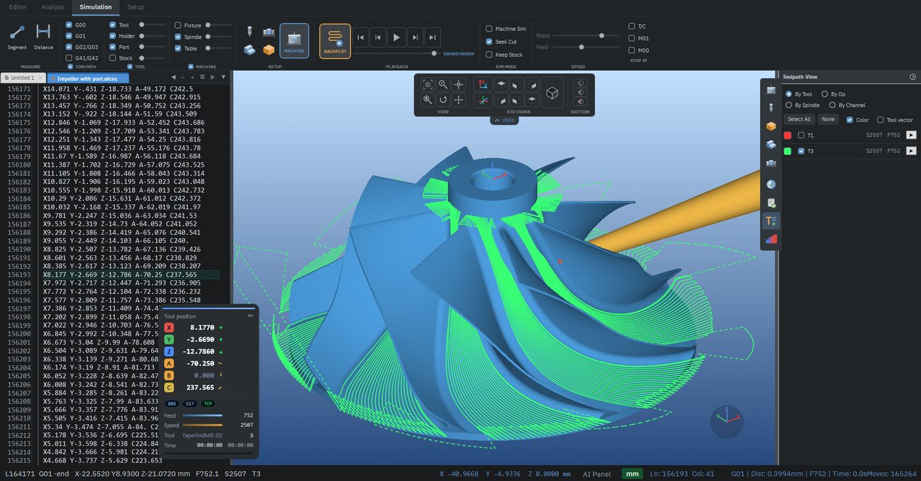Screen dimensions: 921x481
Task: Enable the Fixture checkbox
Action: [178, 25]
